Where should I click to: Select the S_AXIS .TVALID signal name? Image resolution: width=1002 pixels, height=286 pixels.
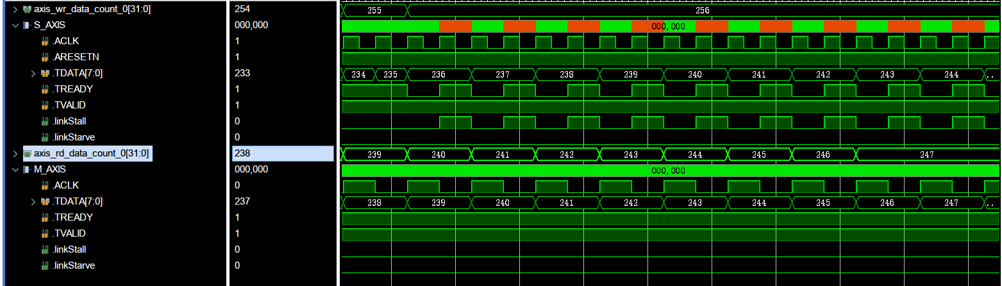pos(69,105)
